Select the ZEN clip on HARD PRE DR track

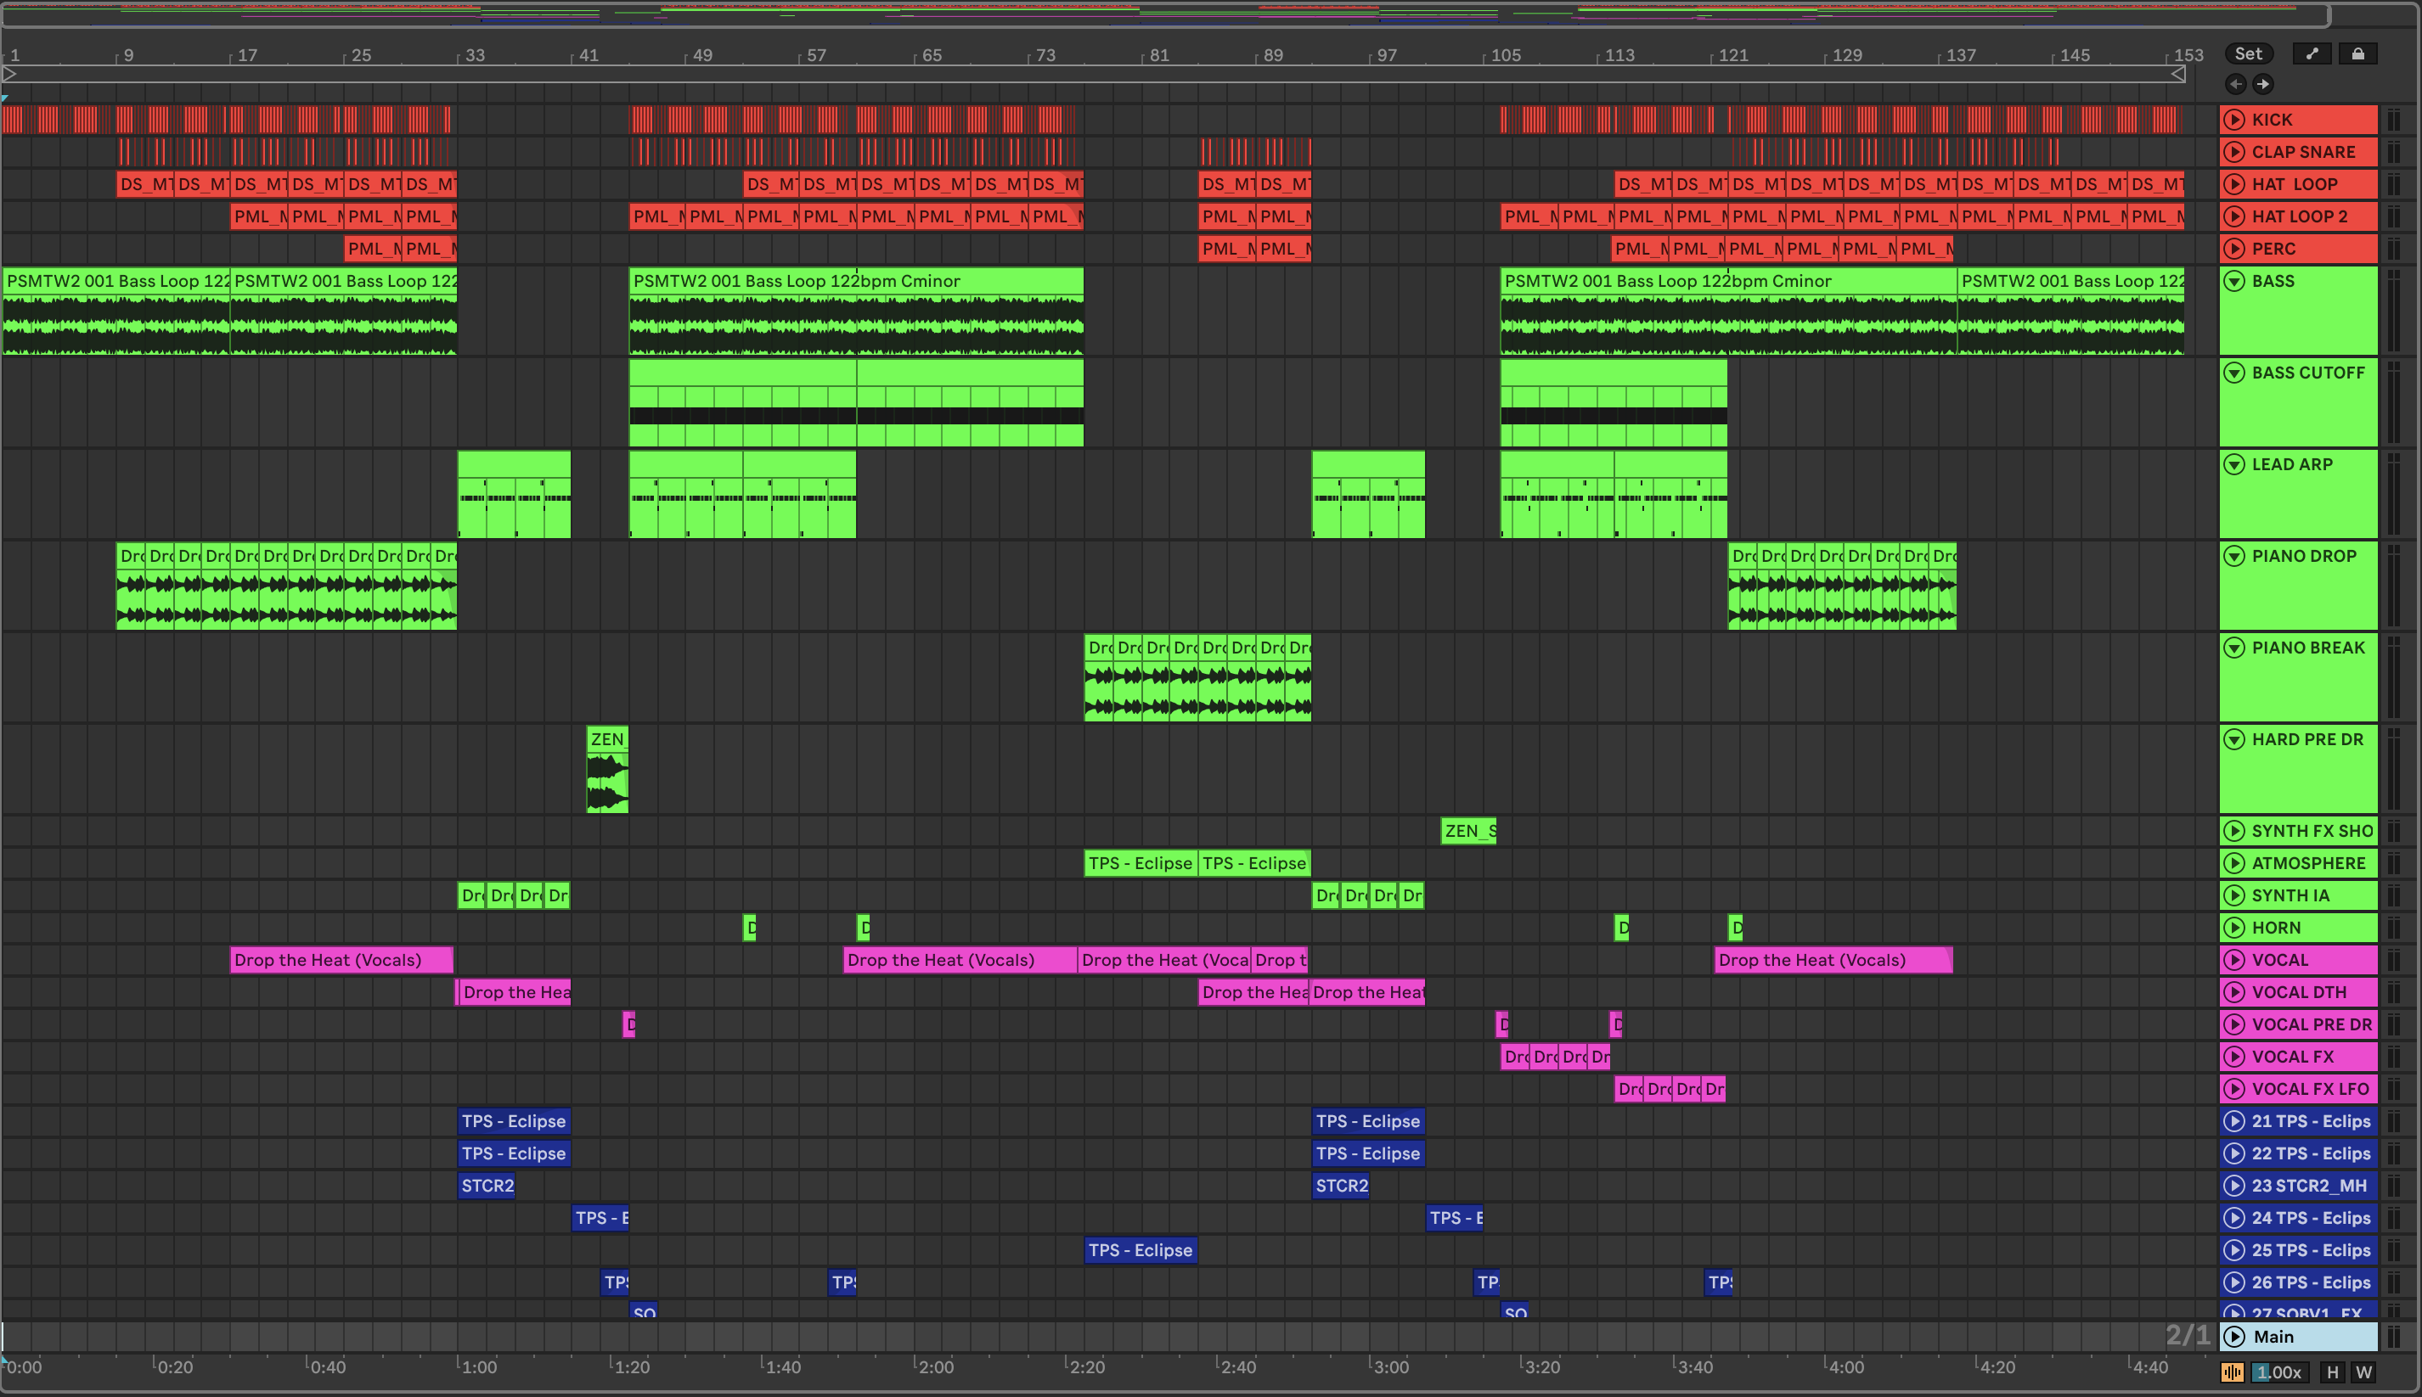tap(606, 738)
